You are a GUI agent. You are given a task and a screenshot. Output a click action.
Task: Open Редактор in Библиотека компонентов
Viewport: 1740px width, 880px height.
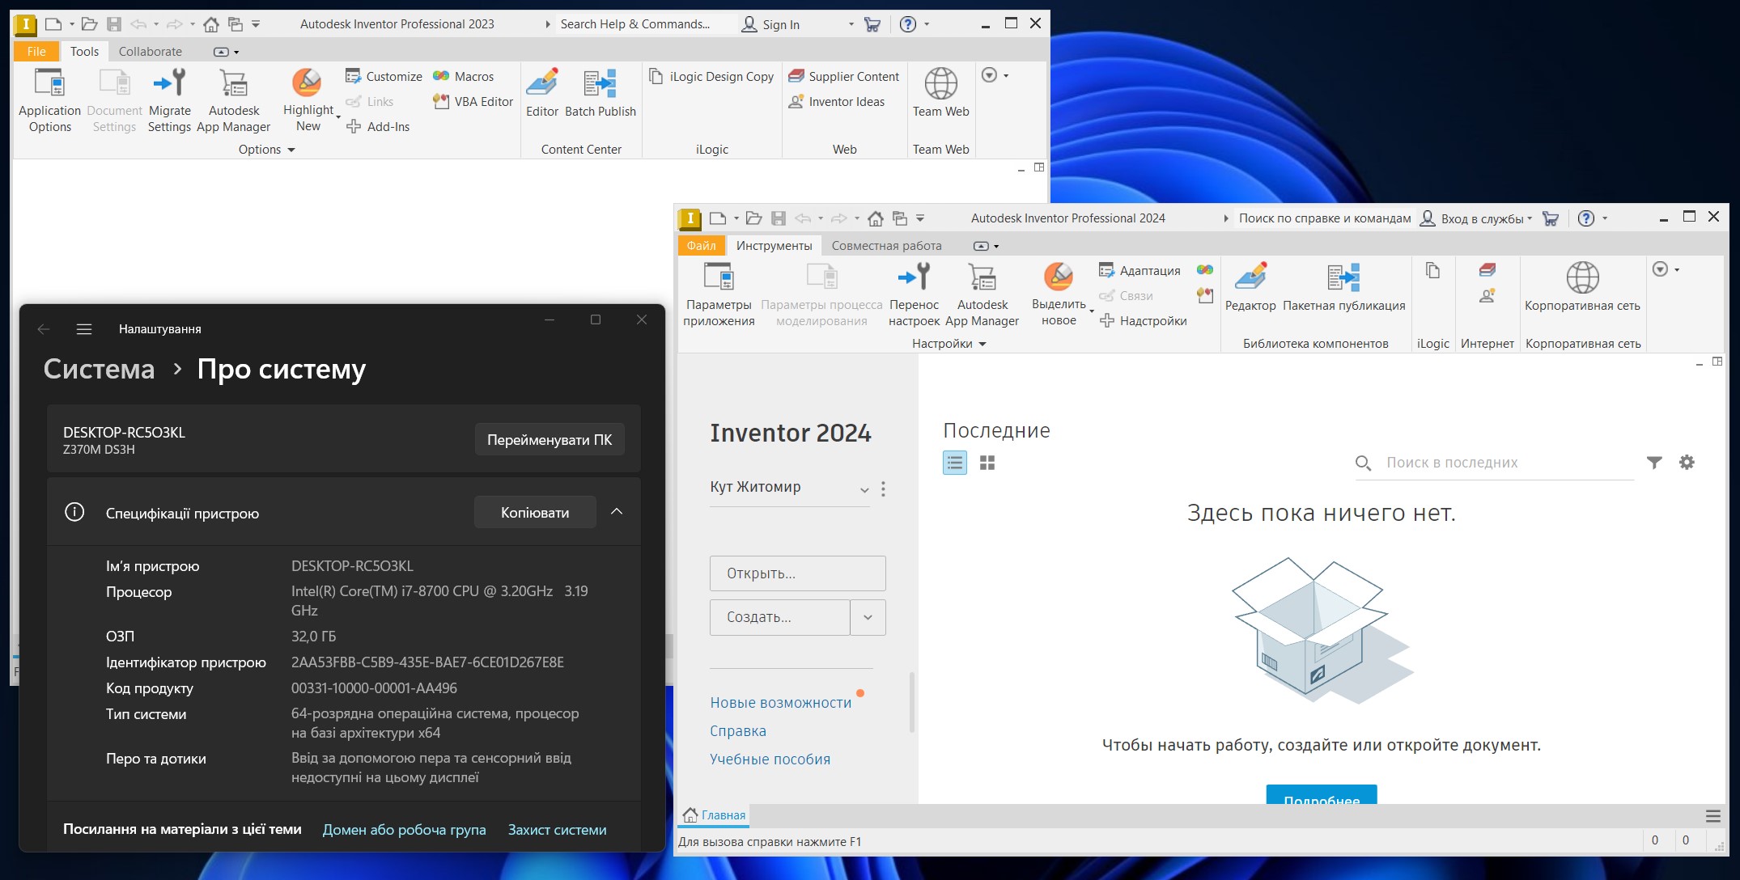pos(1250,287)
